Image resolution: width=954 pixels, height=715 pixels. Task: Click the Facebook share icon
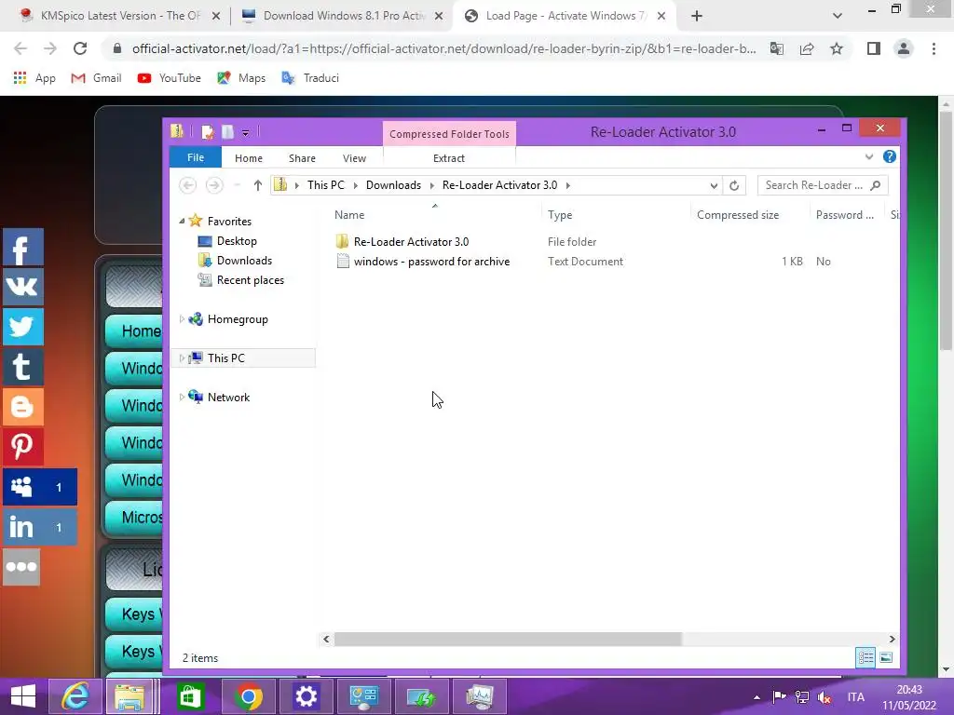pos(22,248)
